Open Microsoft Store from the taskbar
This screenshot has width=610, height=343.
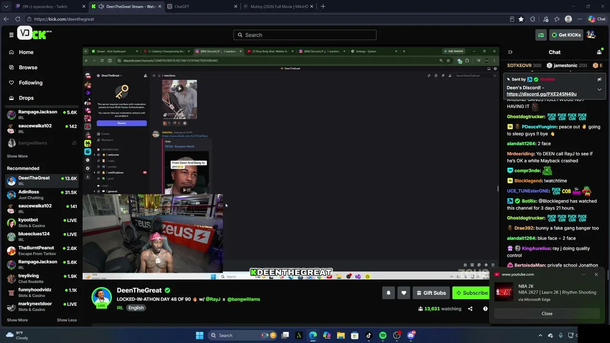pyautogui.click(x=355, y=335)
